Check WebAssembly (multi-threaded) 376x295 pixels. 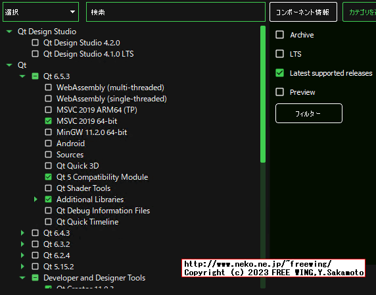tap(49, 88)
